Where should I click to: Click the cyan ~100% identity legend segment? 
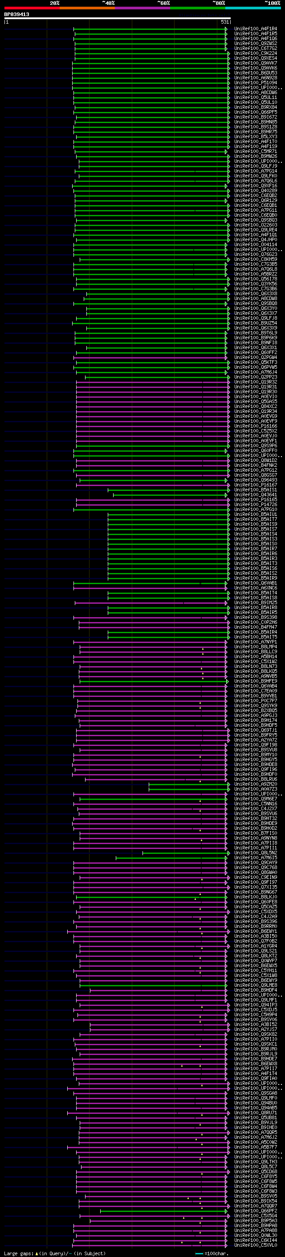click(253, 8)
